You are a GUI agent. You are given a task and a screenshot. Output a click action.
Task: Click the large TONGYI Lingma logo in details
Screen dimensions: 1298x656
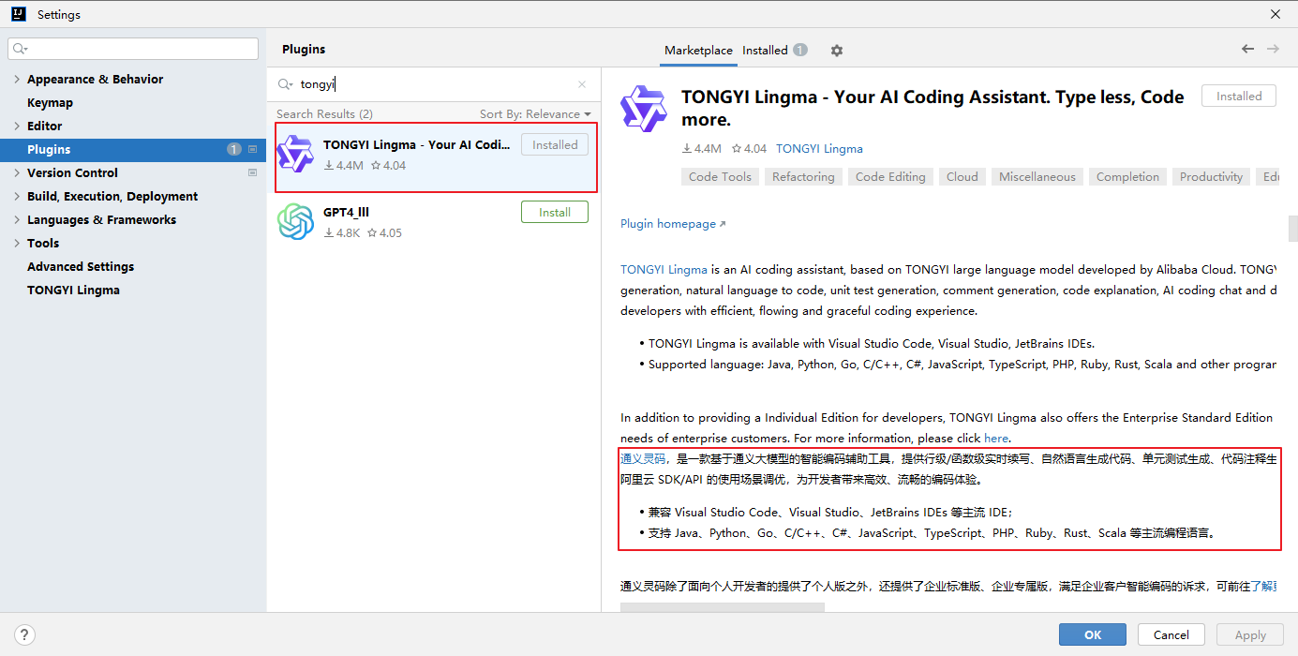point(643,108)
